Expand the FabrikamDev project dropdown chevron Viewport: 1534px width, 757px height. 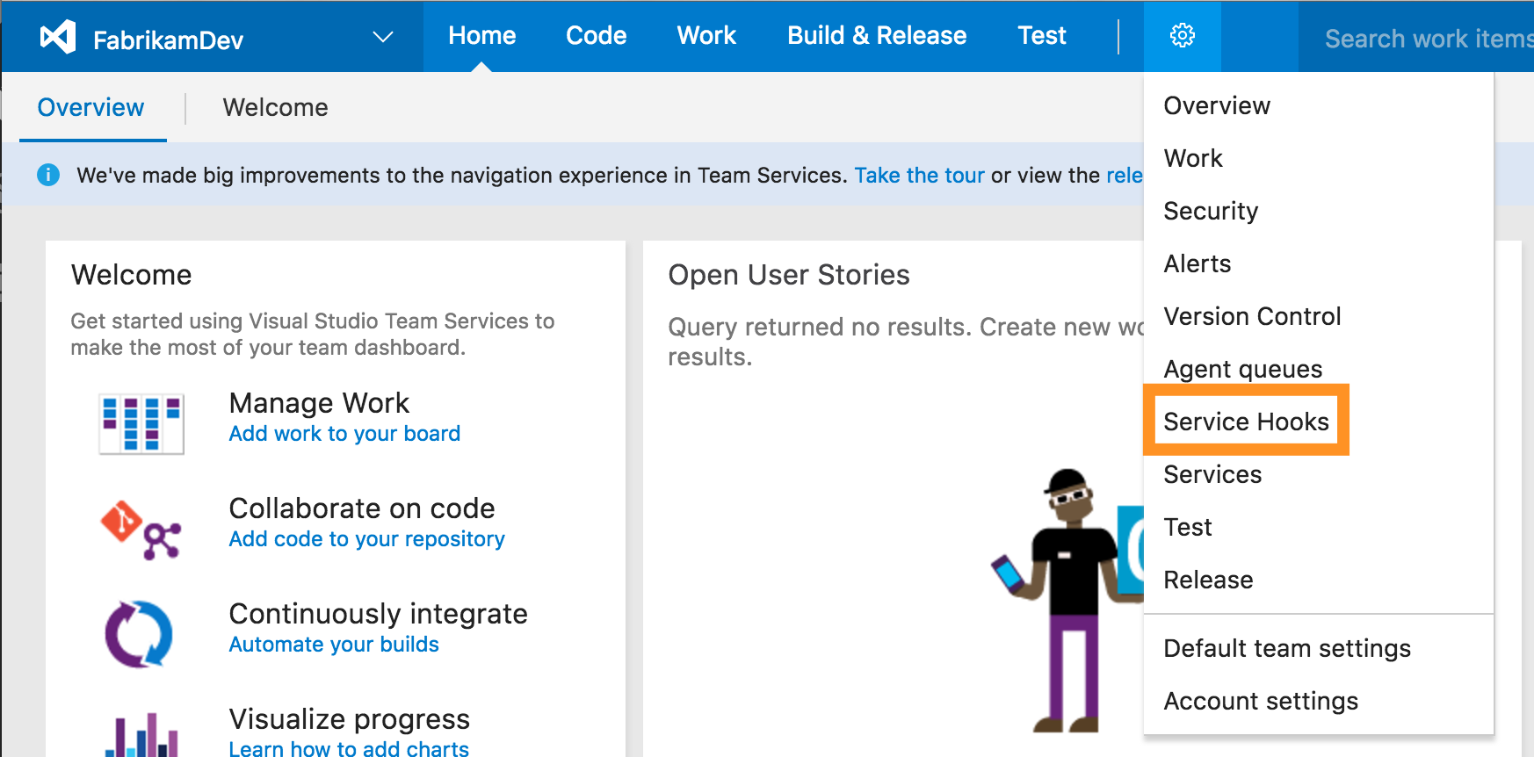[382, 37]
